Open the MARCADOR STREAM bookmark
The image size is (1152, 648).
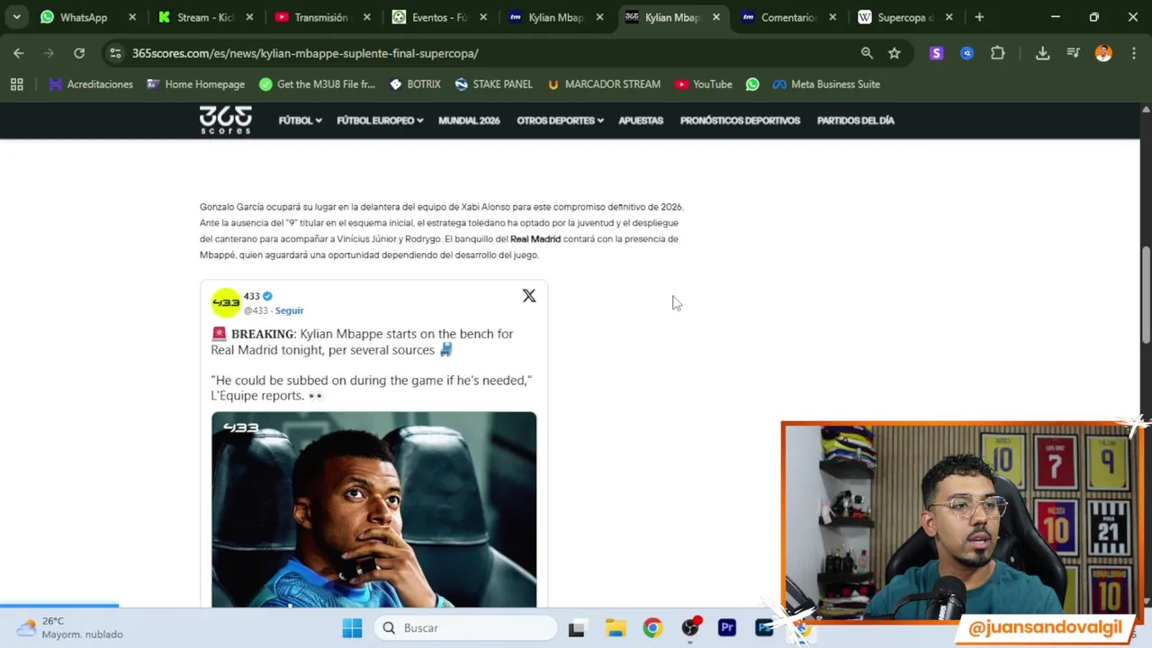point(604,84)
